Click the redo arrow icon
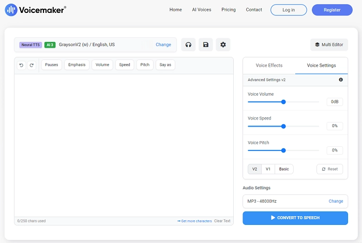Screen dimensions: 362x243 pos(32,65)
